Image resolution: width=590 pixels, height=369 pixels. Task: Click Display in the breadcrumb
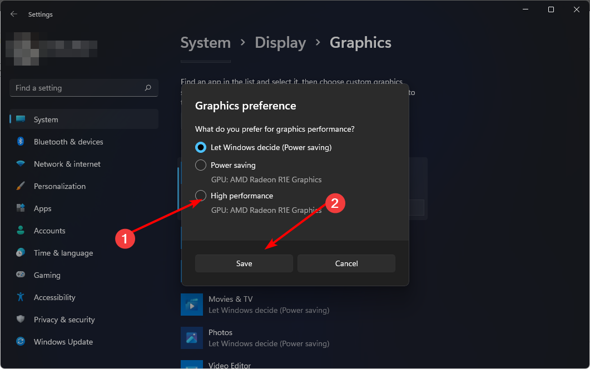point(280,43)
